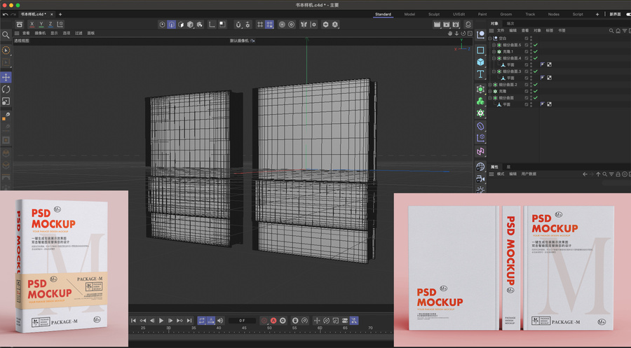Toggle the red Autokey A button
The width and height of the screenshot is (631, 348).
[273, 321]
